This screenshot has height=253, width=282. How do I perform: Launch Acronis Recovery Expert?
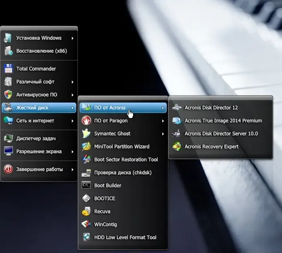(221, 146)
